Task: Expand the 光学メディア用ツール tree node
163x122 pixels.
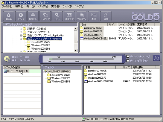Action: (x=21, y=32)
